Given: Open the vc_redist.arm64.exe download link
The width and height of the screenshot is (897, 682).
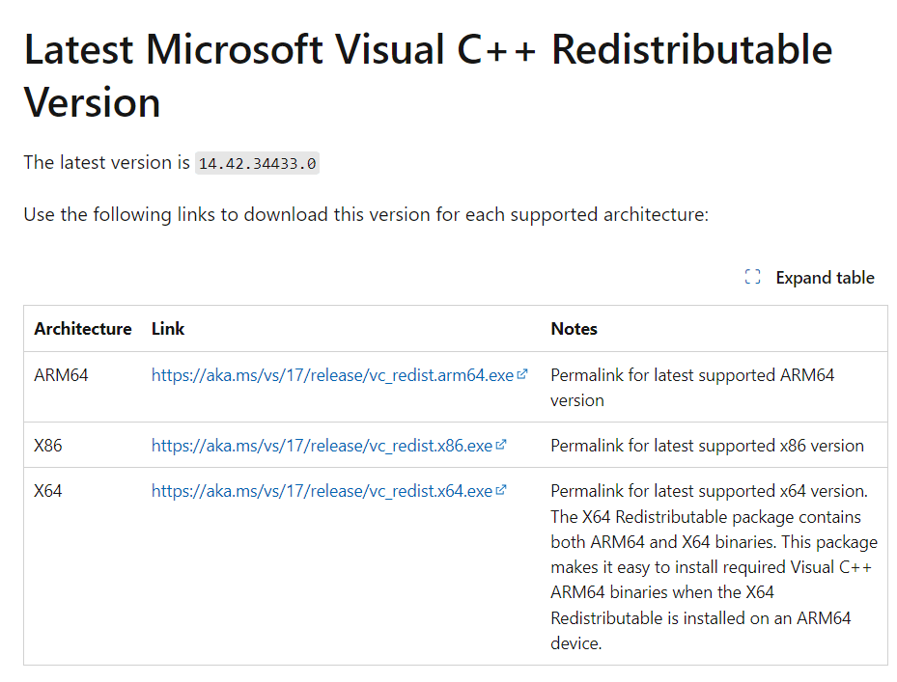Looking at the screenshot, I should [332, 375].
